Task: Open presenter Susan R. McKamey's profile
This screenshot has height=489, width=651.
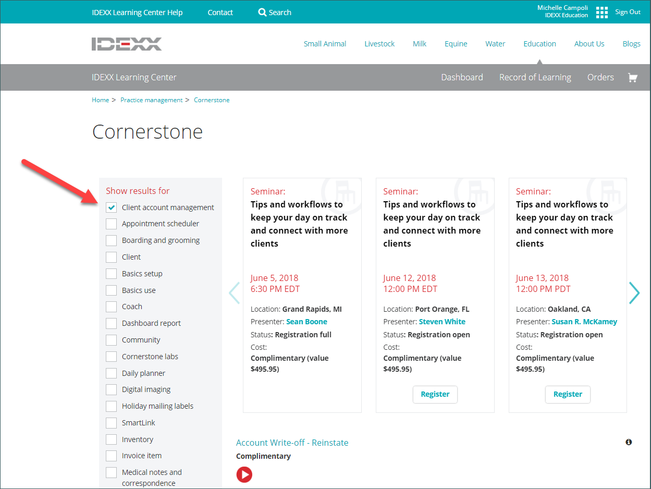Action: pyautogui.click(x=584, y=322)
